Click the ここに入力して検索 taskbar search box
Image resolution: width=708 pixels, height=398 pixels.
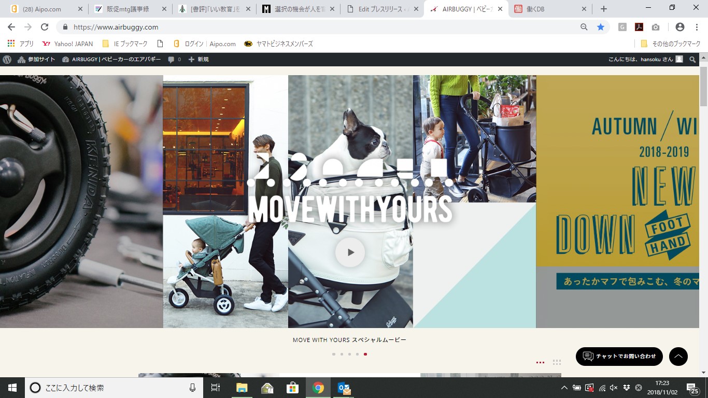(114, 388)
